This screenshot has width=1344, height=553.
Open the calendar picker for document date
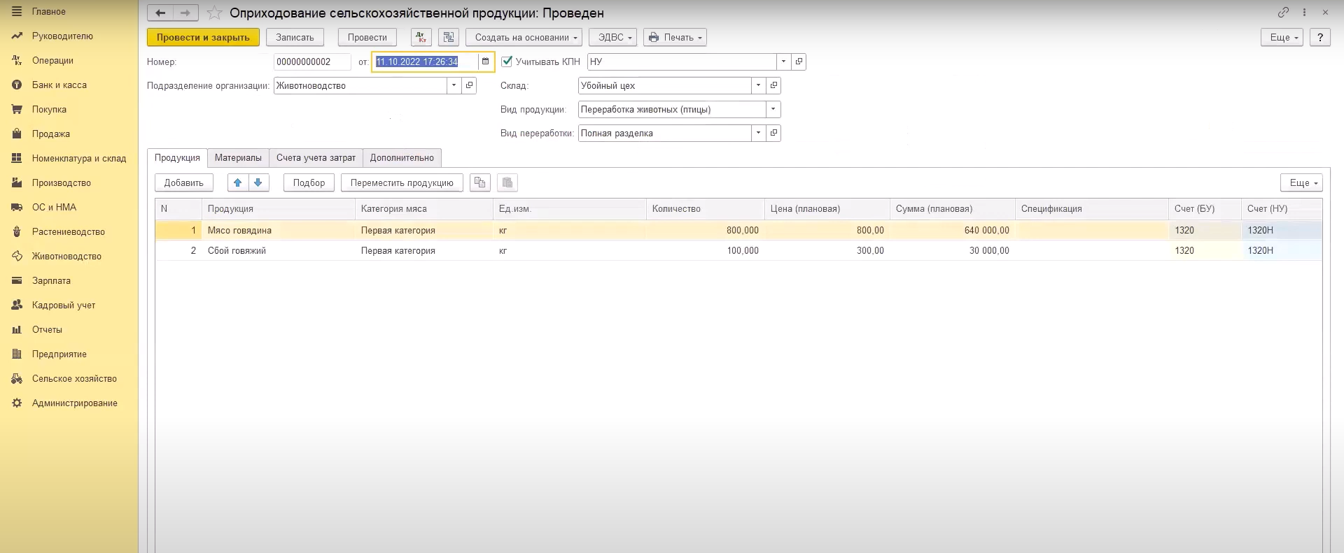tap(485, 62)
